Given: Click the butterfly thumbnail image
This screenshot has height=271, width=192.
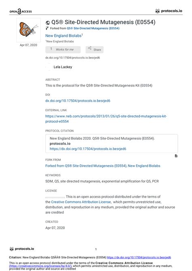Looking at the screenshot, I should coord(29,30).
